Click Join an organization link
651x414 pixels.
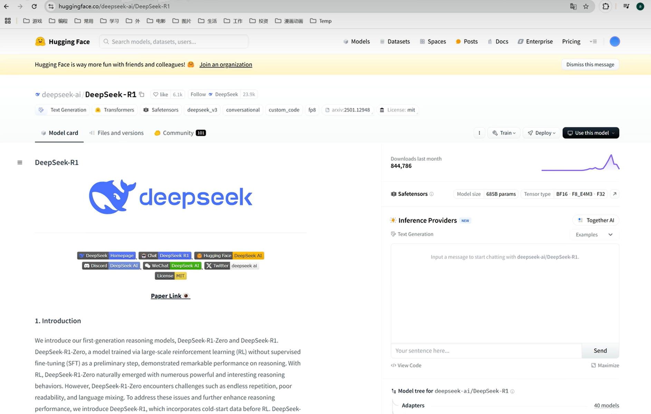coord(226,65)
